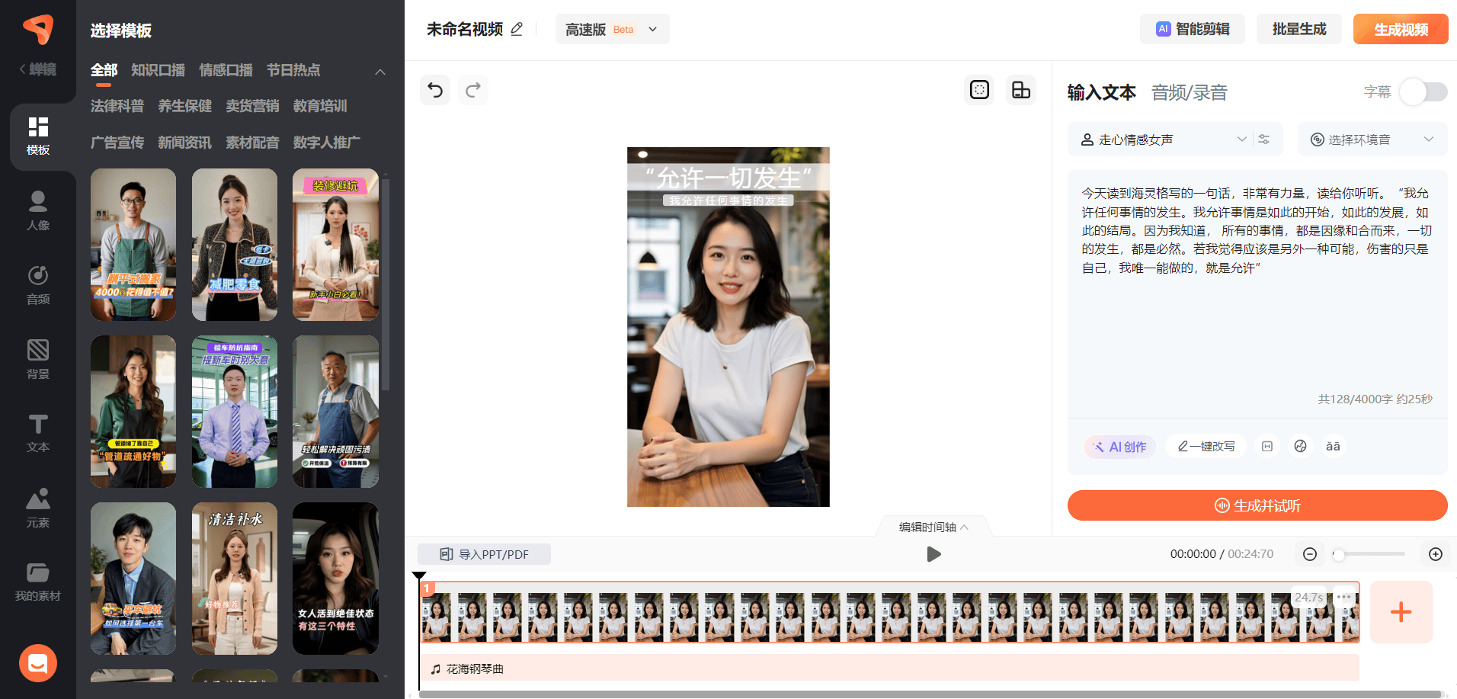This screenshot has height=699, width=1457.
Task: Play the video with timeline play button
Action: pyautogui.click(x=933, y=554)
